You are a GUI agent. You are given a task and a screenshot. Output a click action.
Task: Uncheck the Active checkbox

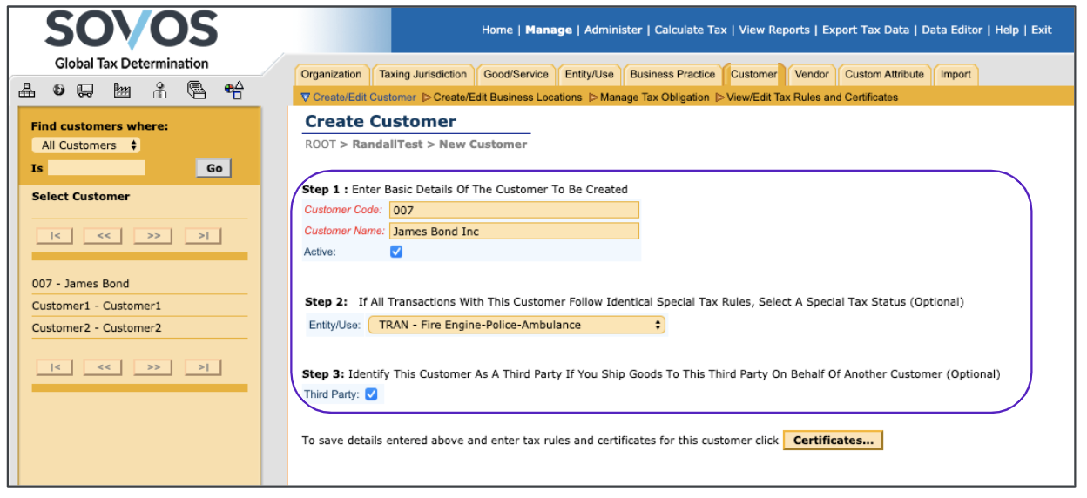396,252
